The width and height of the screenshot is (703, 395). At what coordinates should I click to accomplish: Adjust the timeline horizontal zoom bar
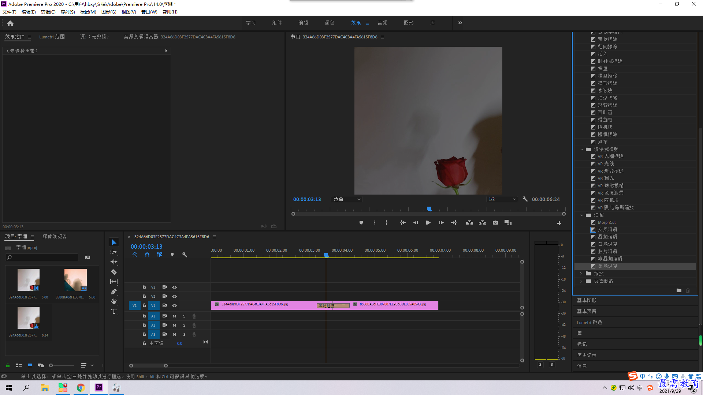pyautogui.click(x=148, y=365)
